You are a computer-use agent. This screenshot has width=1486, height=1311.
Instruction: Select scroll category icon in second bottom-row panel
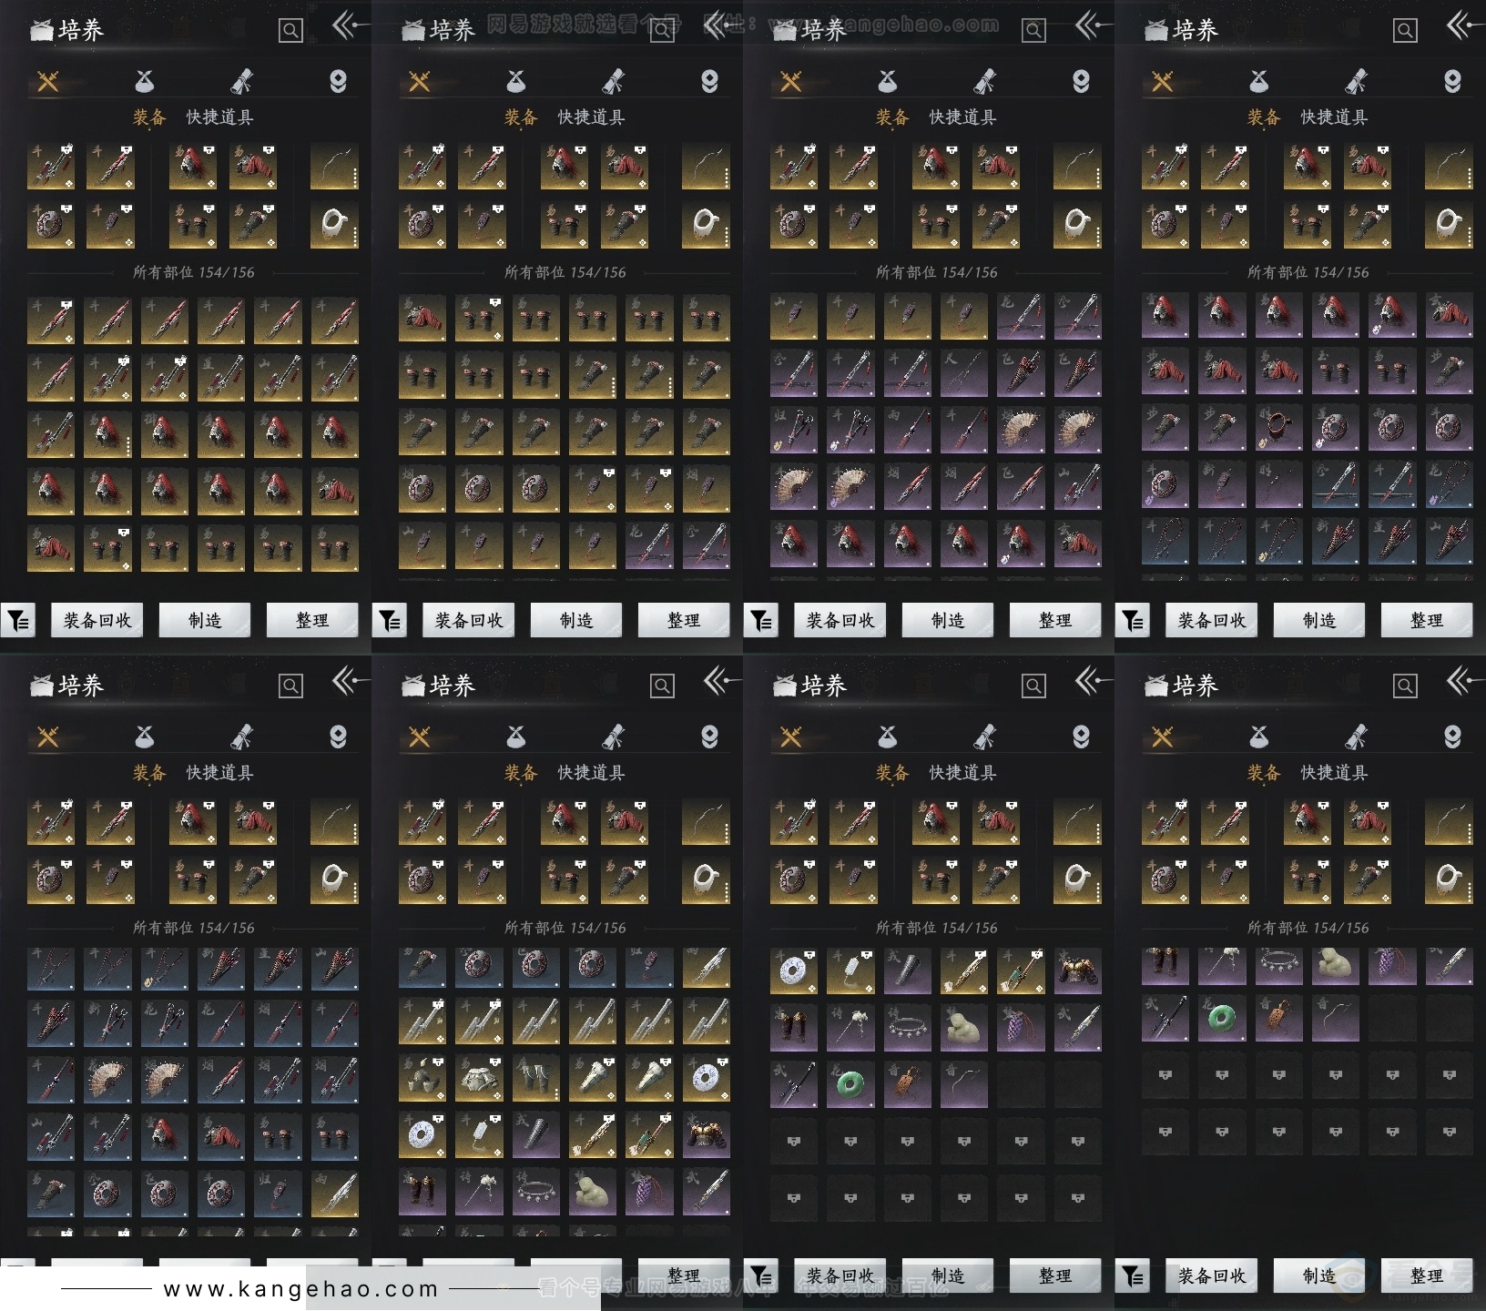click(613, 737)
